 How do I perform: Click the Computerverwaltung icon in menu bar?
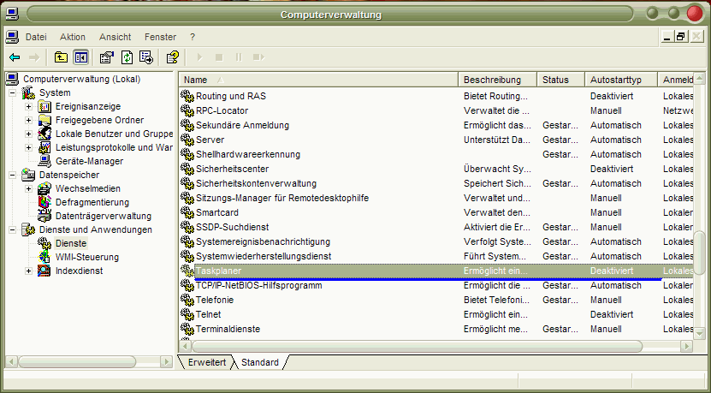(x=12, y=37)
